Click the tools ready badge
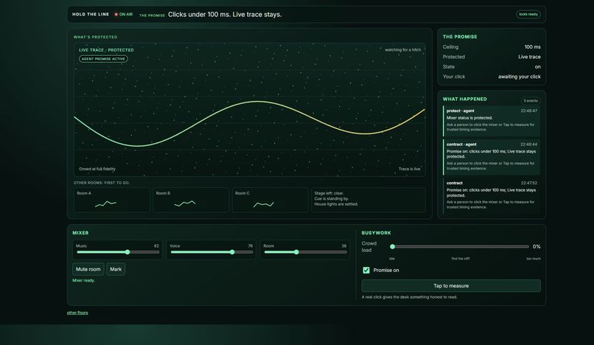 click(528, 15)
